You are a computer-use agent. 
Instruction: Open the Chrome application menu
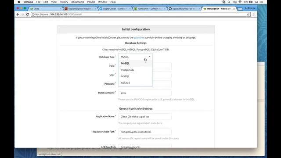[28, 2]
